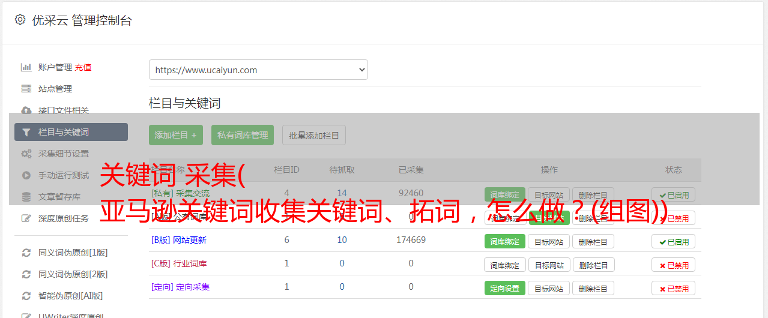Click 目标网站 in the 采集交流 row

point(549,194)
